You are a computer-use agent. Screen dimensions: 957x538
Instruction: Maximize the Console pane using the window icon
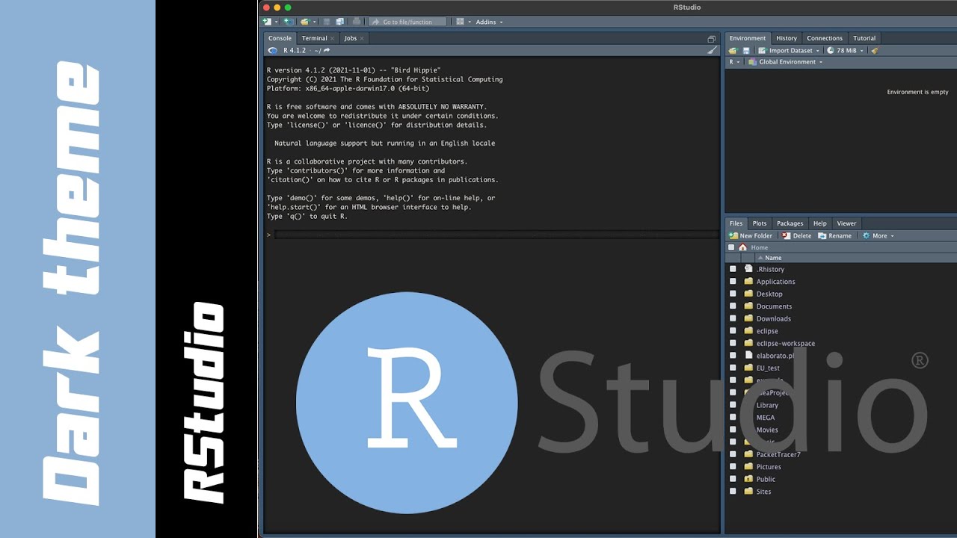(711, 39)
